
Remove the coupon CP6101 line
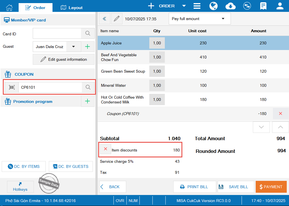pyautogui.click(x=280, y=114)
